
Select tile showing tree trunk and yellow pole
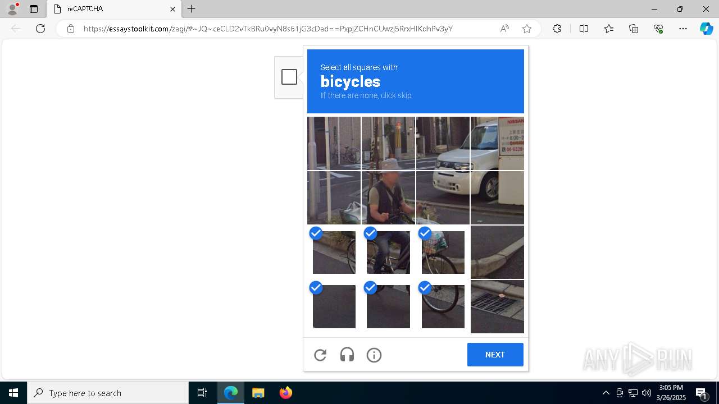coord(388,143)
